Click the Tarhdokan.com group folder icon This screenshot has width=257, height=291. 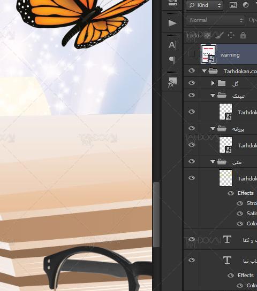pos(213,71)
